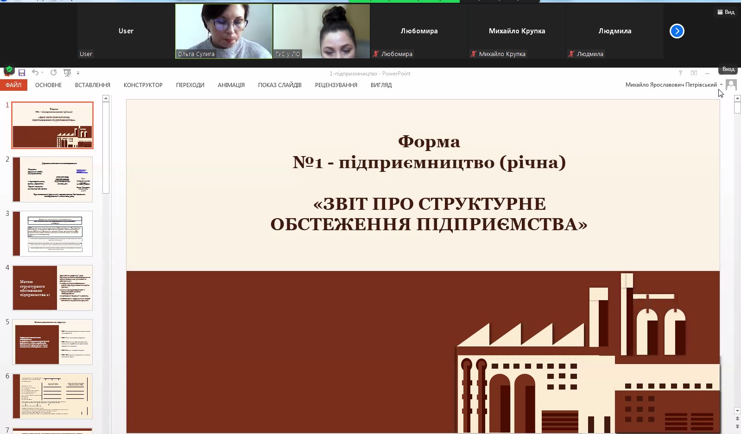This screenshot has height=434, width=741.
Task: Switch to ПОКАЗ СЛАЙДІВ tab
Action: tap(280, 85)
